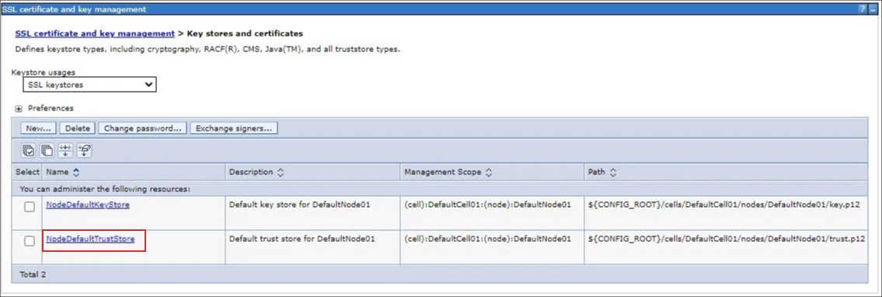Sort by Description column arrows
882x297 pixels.
click(280, 172)
